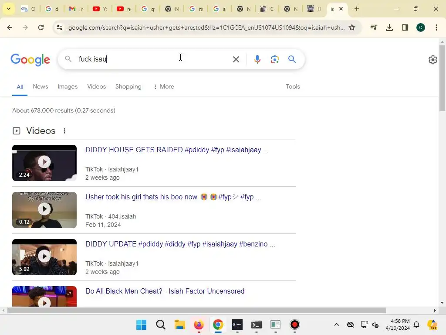View site information icon in address bar
446x335 pixels.
(59, 27)
